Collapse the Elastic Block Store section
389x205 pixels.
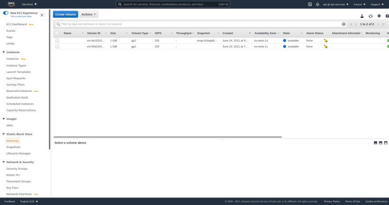pyautogui.click(x=4, y=134)
